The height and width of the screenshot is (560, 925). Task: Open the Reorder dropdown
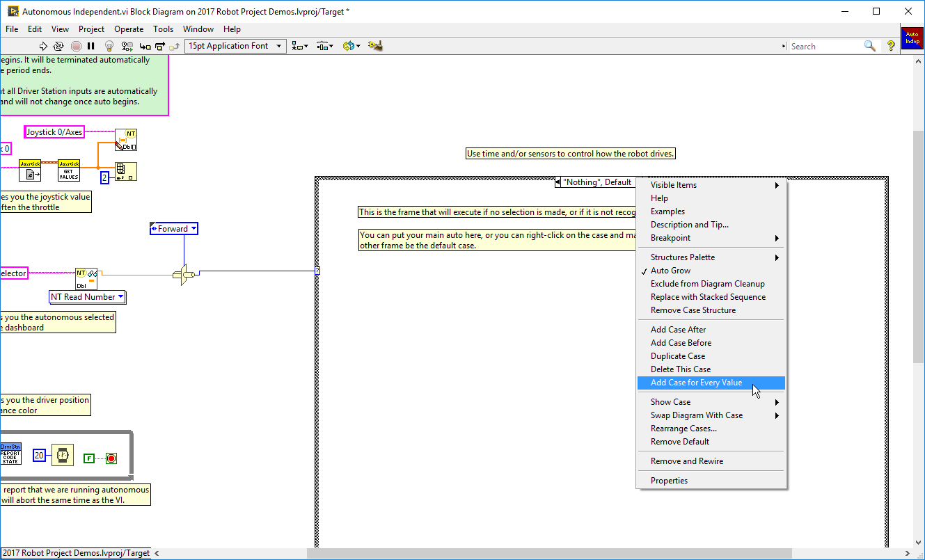(351, 46)
